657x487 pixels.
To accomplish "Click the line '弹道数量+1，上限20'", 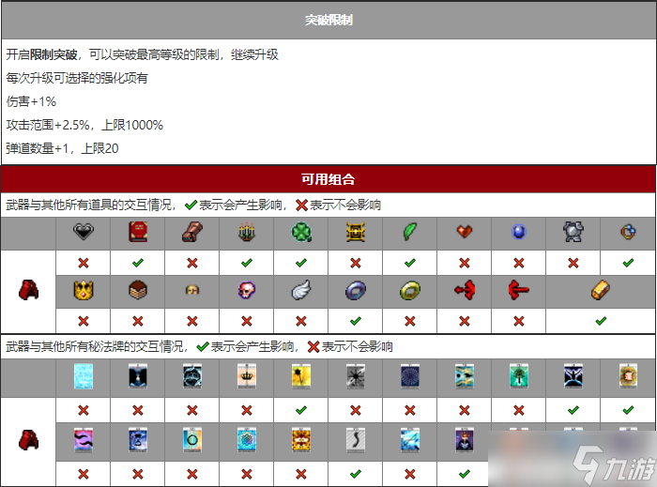I will (x=62, y=148).
